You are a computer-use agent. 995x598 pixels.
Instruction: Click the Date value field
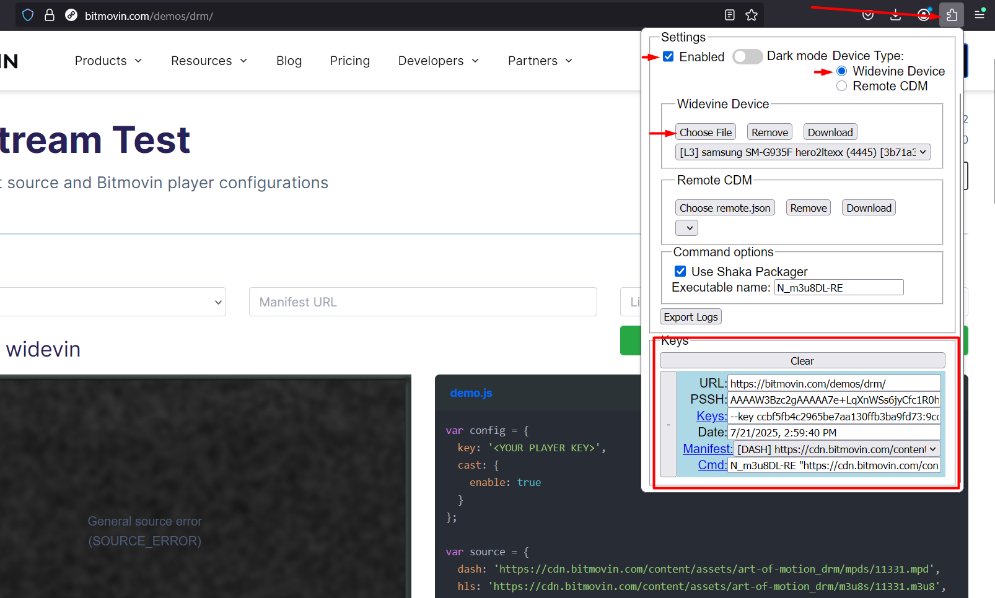point(834,432)
